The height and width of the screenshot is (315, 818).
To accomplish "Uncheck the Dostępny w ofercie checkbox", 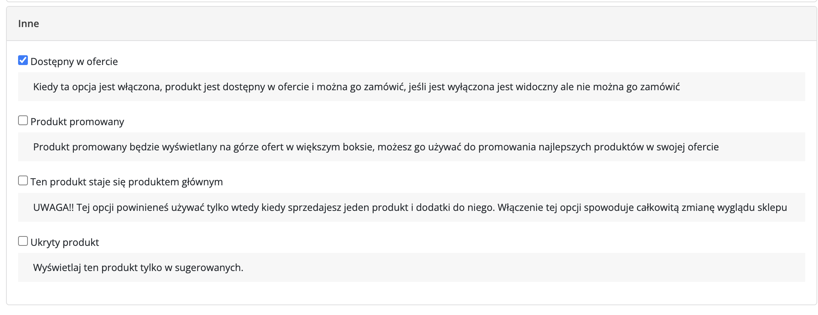I will tap(23, 61).
